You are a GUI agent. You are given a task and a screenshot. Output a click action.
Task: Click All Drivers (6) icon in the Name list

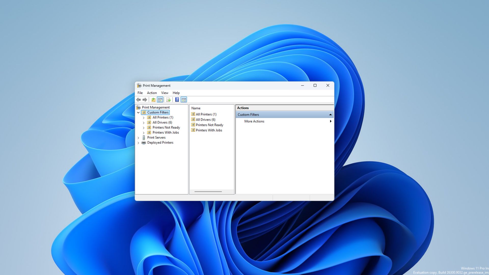pyautogui.click(x=193, y=120)
